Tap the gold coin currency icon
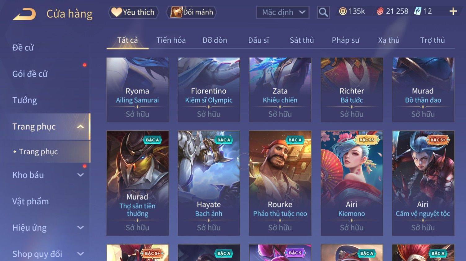This screenshot has height=261, width=466. click(343, 11)
